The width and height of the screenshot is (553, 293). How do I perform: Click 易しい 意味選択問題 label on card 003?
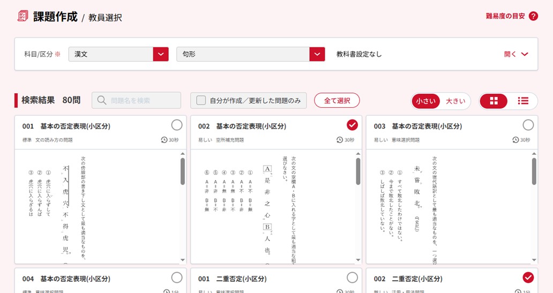397,140
